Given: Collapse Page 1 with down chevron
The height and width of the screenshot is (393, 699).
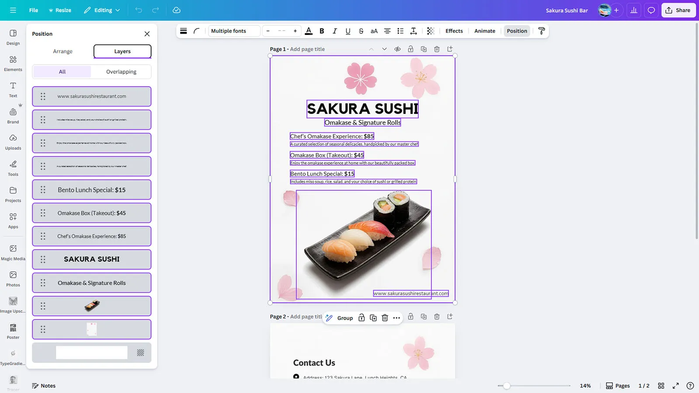Looking at the screenshot, I should 384,49.
